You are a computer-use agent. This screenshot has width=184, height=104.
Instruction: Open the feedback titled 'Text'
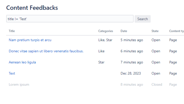(x=12, y=73)
